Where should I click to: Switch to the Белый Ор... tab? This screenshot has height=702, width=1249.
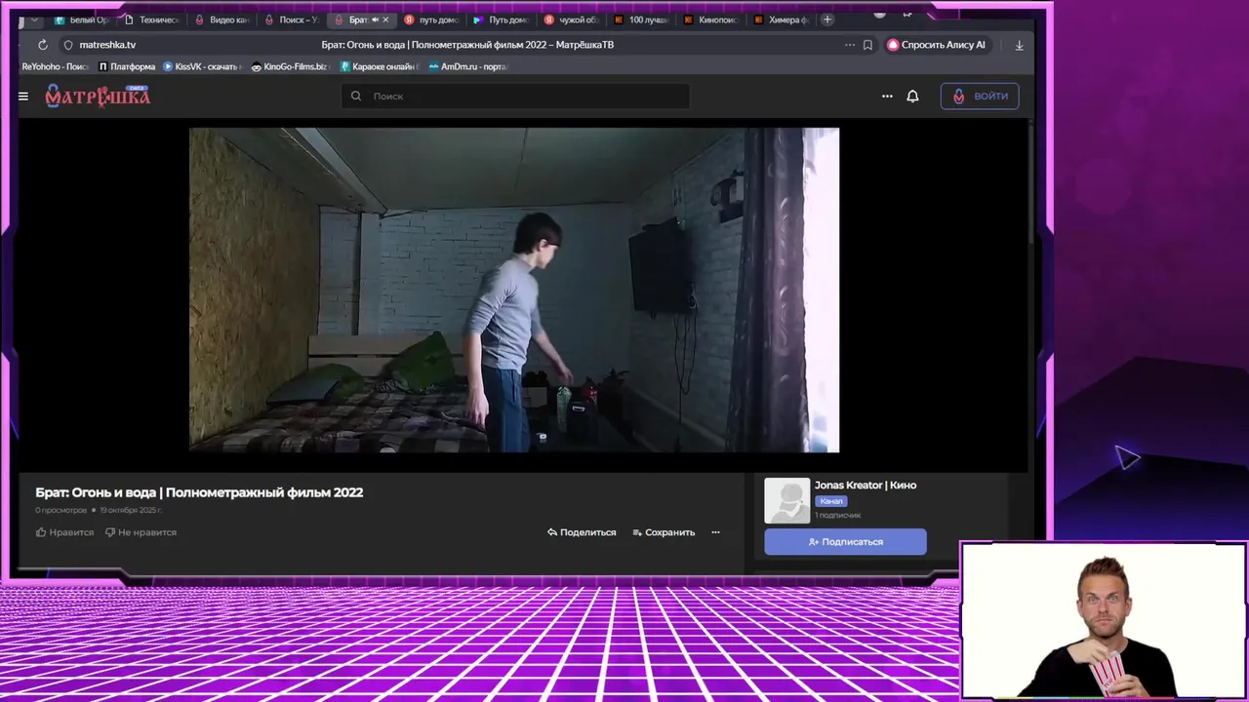pyautogui.click(x=83, y=19)
